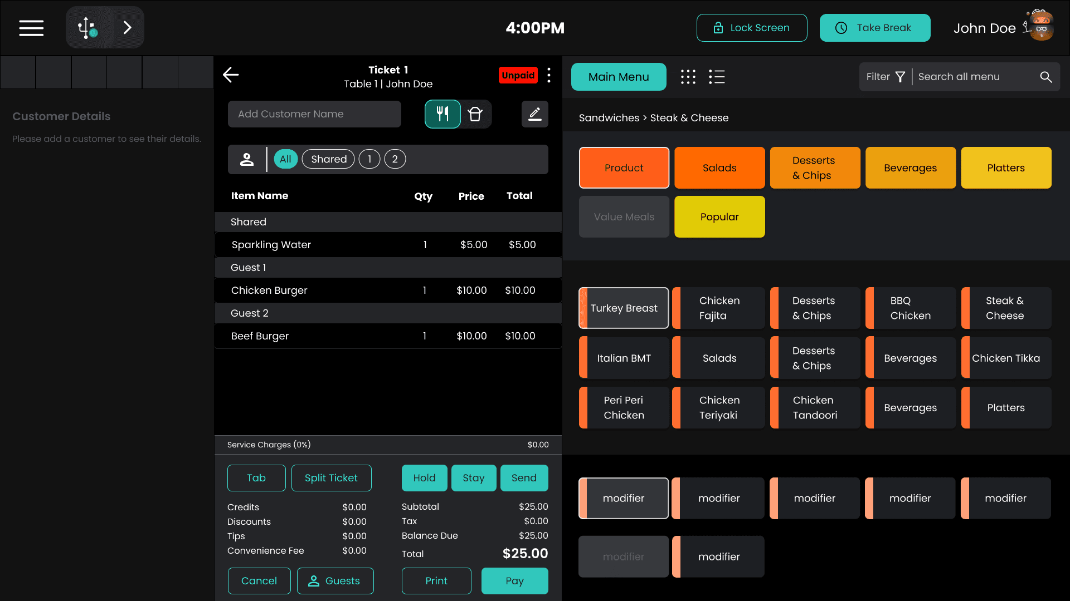1070x601 pixels.
Task: Filter ticket items by Shared
Action: coord(328,159)
